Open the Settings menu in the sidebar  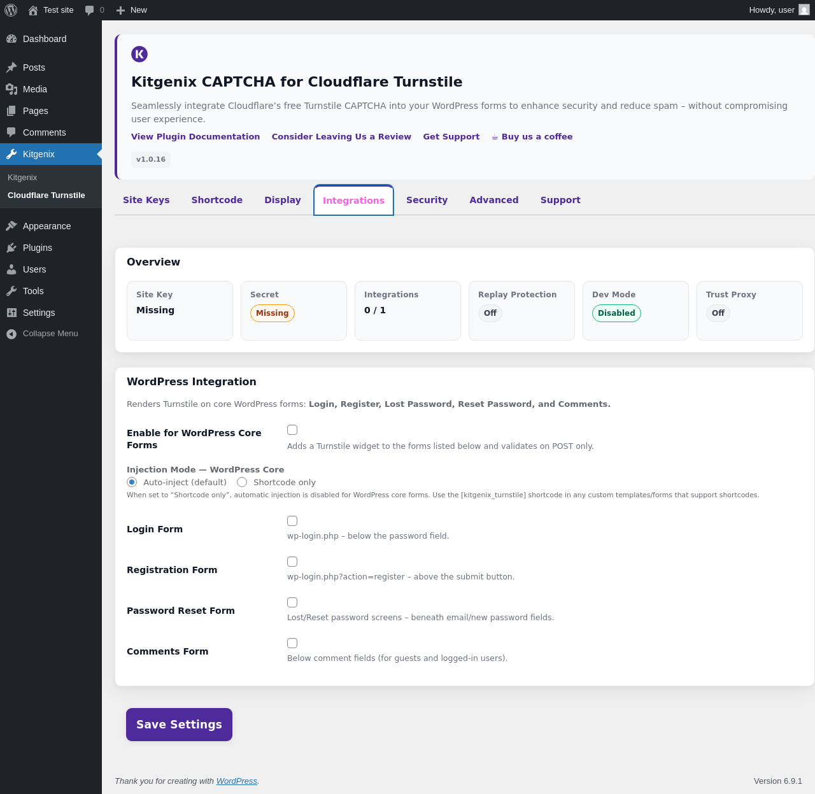pyautogui.click(x=39, y=313)
